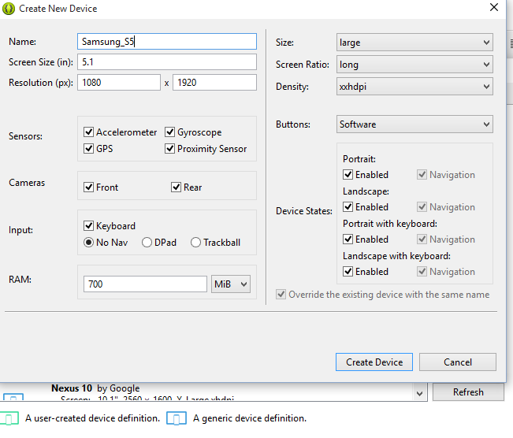513x438 pixels.
Task: Open the RAM unit MiB dropdown
Action: (x=231, y=284)
